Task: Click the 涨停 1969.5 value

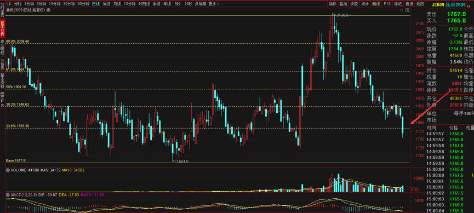Action: [x=455, y=90]
